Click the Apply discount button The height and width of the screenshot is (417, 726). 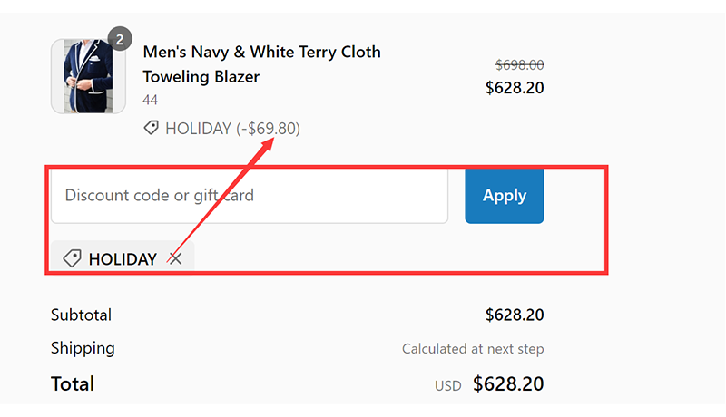click(505, 196)
